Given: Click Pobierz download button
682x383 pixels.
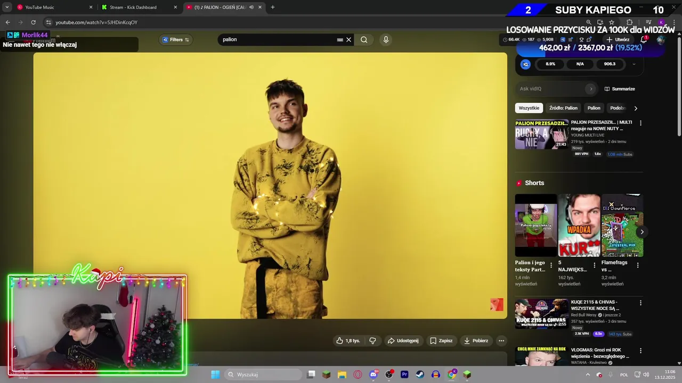Looking at the screenshot, I should (x=476, y=340).
